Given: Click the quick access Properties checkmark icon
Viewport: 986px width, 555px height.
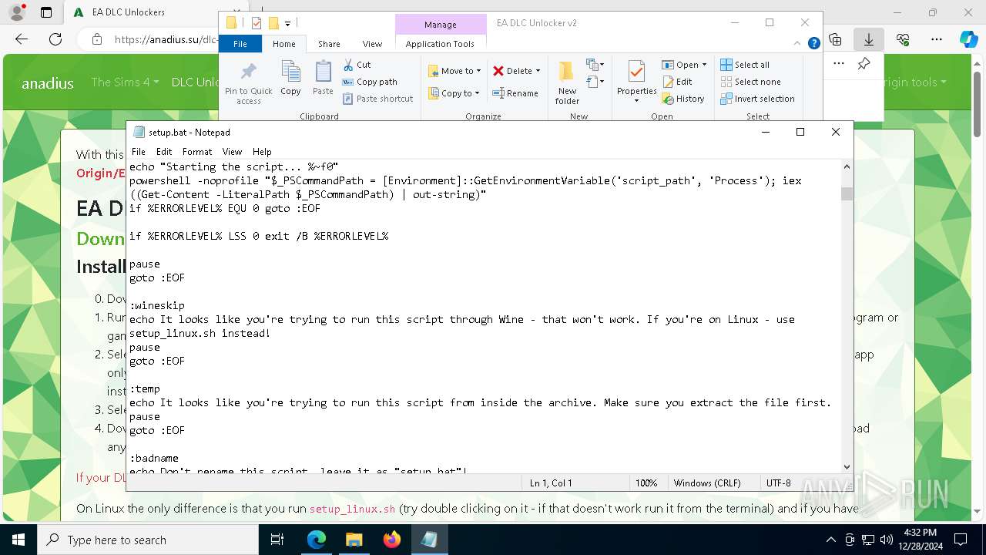Looking at the screenshot, I should tap(257, 23).
